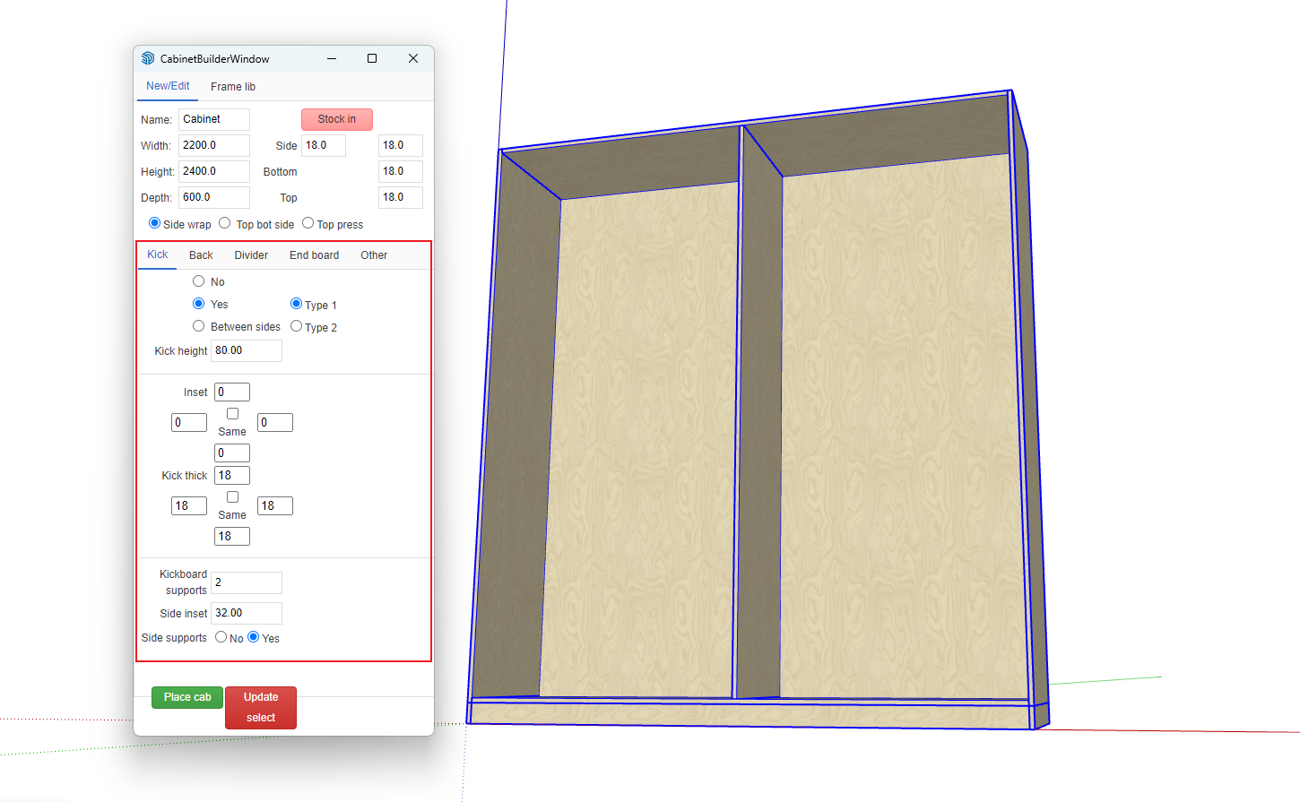Maximize the CabinetBuilderWindow
This screenshot has height=802, width=1300.
pyautogui.click(x=372, y=58)
